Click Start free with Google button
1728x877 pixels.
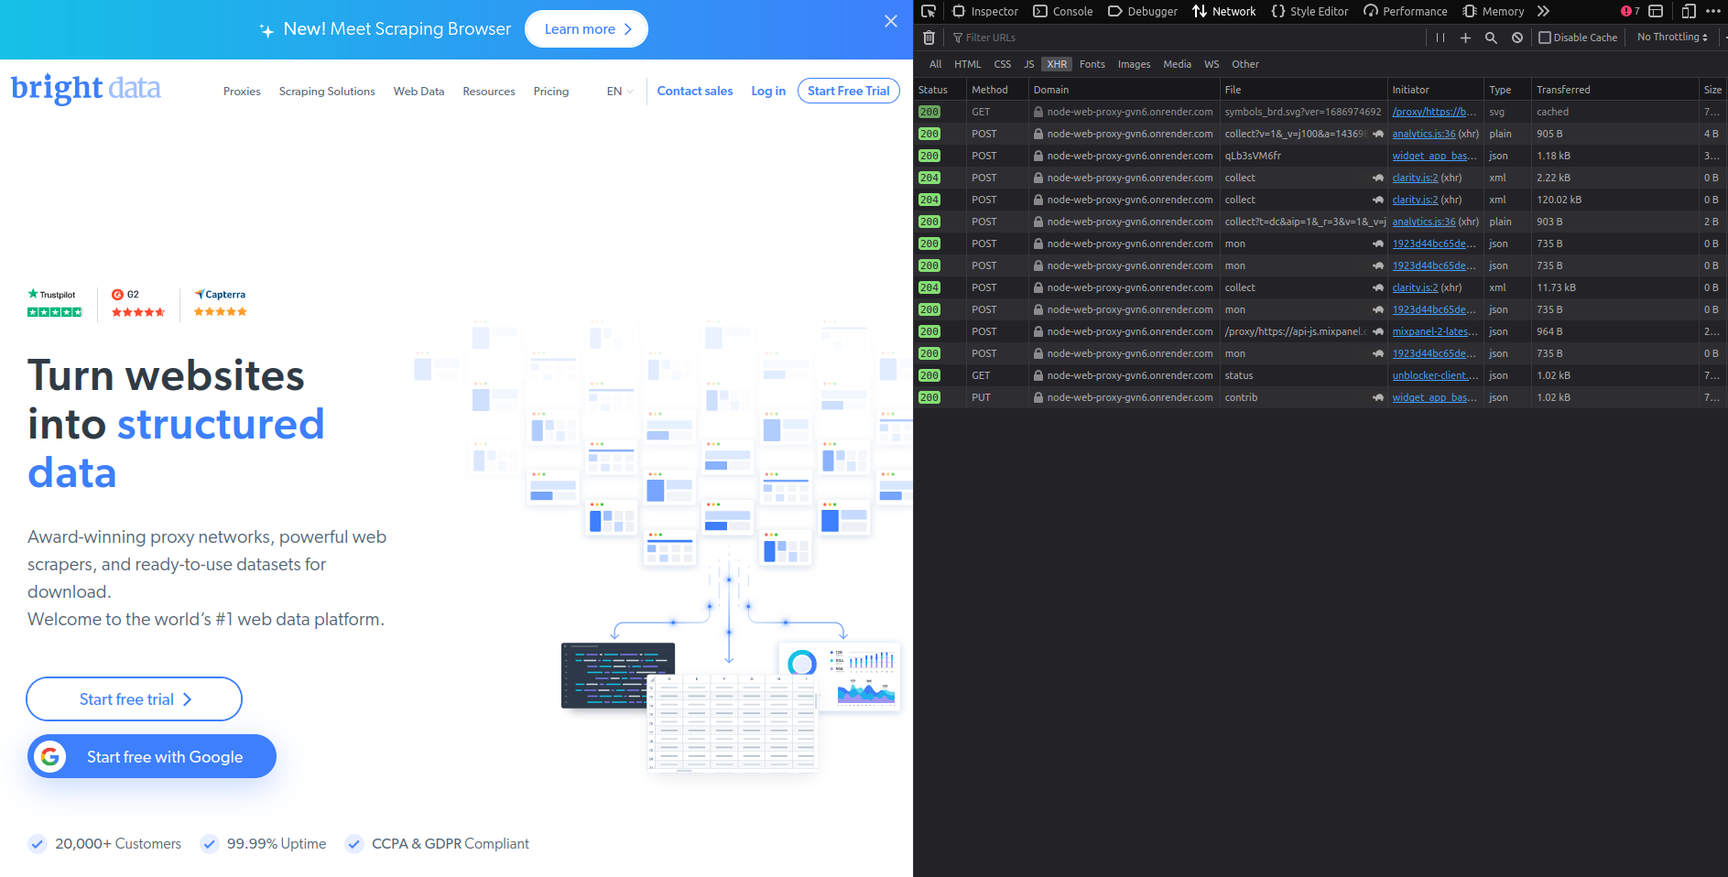click(x=152, y=756)
